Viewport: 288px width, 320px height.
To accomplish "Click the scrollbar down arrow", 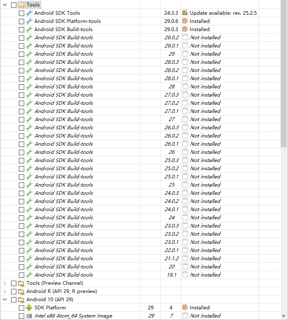I will (x=284, y=316).
